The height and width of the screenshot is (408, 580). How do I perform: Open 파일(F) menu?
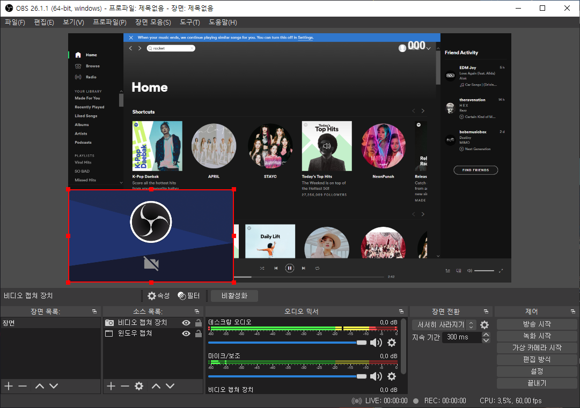pyautogui.click(x=15, y=22)
